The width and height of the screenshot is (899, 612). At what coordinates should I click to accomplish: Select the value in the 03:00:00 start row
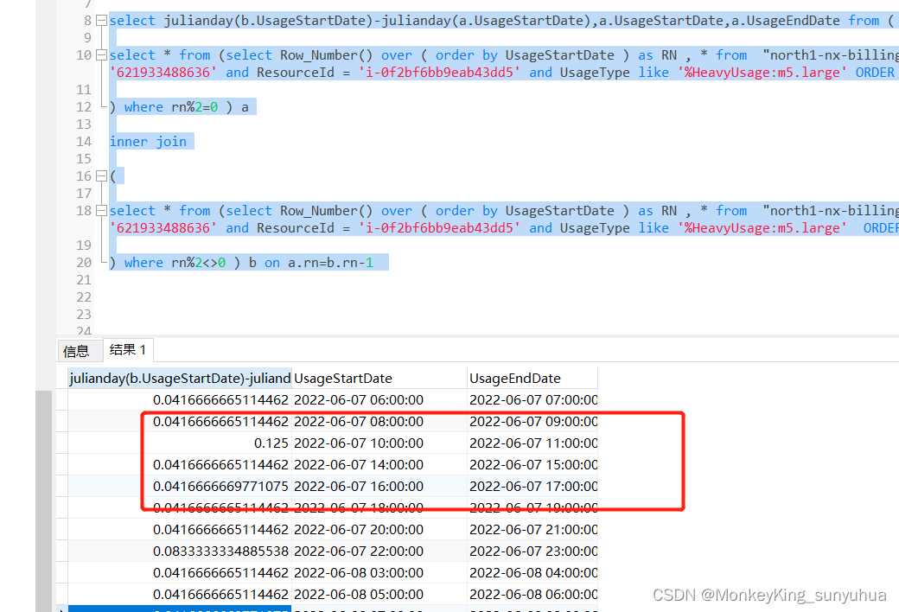point(180,573)
